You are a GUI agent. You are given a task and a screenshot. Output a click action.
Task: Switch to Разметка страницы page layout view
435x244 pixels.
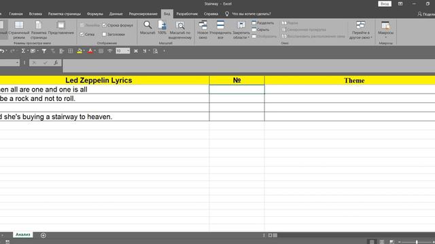pyautogui.click(x=39, y=30)
